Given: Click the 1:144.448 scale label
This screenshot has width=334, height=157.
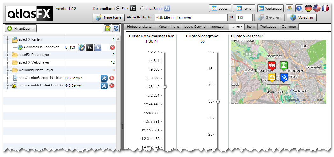Looking at the screenshot, I should click(152, 104).
